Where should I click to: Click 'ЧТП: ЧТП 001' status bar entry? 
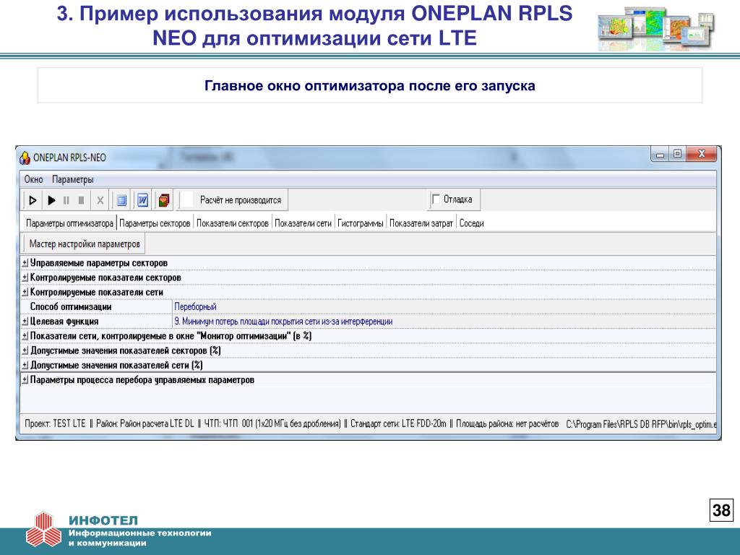272,423
